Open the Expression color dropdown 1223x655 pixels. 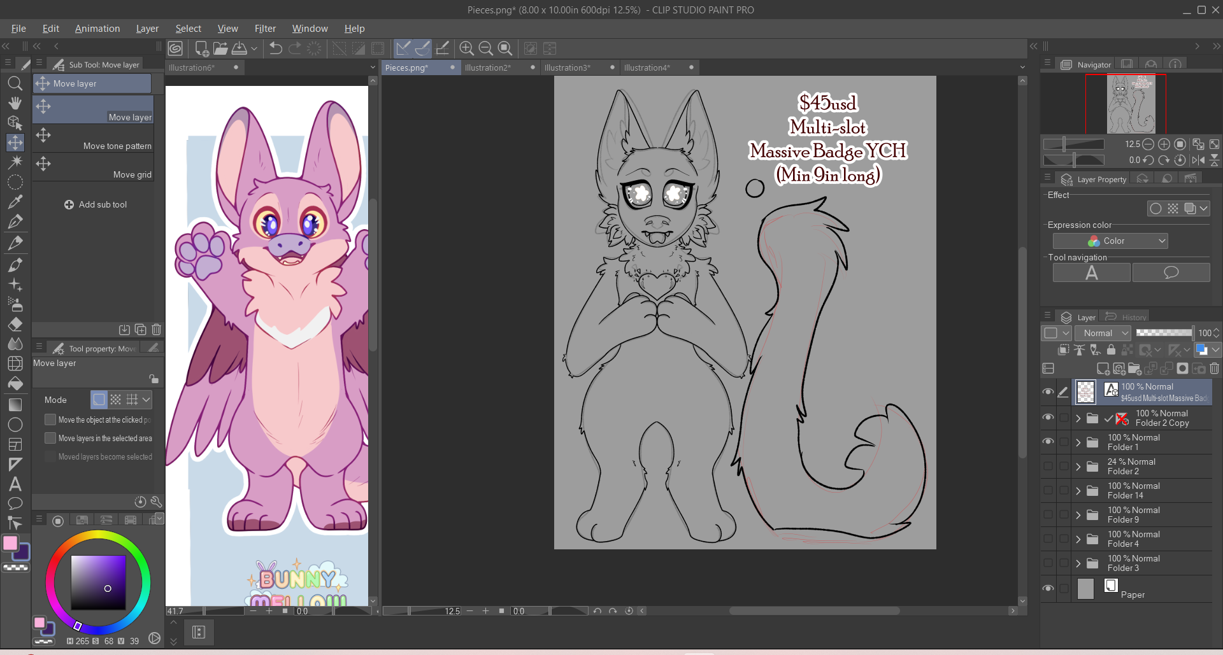[1110, 241]
